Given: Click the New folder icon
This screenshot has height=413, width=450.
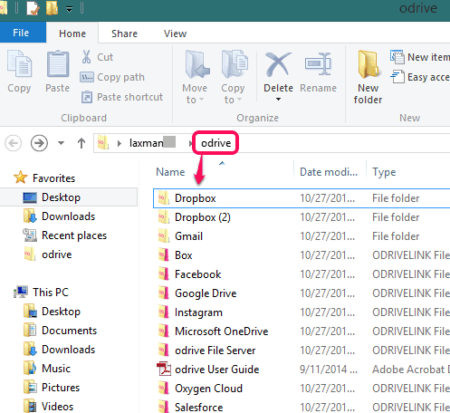Looking at the screenshot, I should [369, 64].
